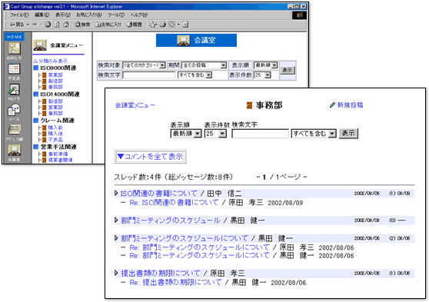The width and height of the screenshot is (429, 302).
Task: Open the メール mail icon
Action: pos(15,110)
